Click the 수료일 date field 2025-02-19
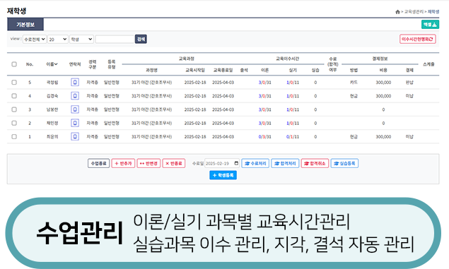Viewport: 449px width, 269px height. [x=222, y=163]
